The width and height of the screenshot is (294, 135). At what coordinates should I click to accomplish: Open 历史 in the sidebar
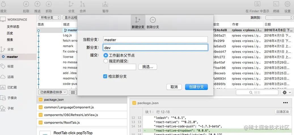pyautogui.click(x=10, y=33)
